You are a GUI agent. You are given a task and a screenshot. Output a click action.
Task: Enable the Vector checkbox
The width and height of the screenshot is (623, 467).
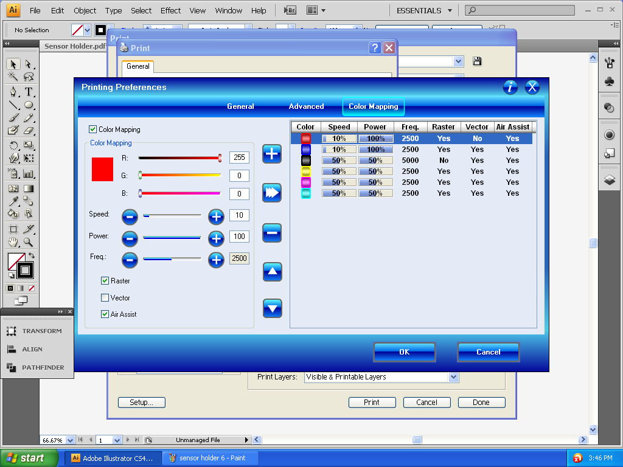[x=105, y=298]
